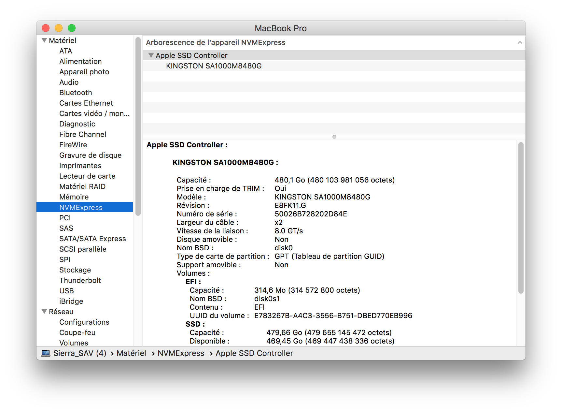
Task: Select ATA in the sidebar
Action: pos(66,51)
